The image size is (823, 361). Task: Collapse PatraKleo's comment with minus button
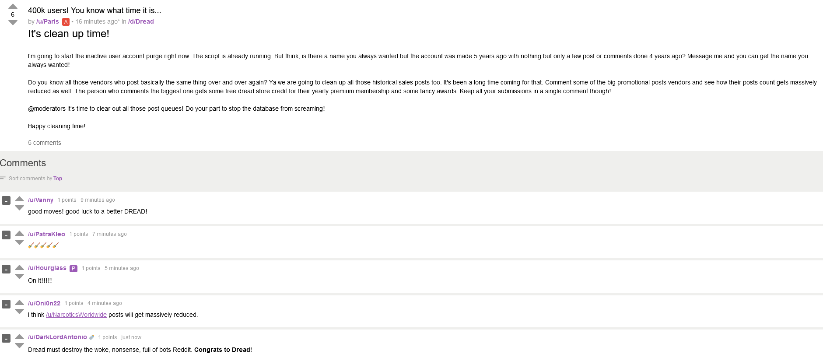tap(6, 235)
